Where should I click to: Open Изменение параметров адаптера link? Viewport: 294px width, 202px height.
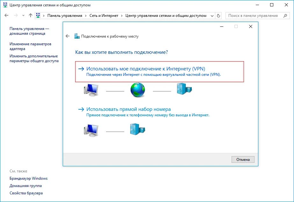[x=30, y=46]
